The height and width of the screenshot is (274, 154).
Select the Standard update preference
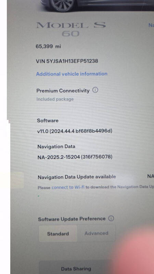tap(58, 234)
